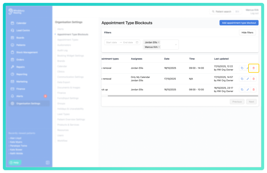Click the Assignees column header
Screen dimensions: 267x173
click(137, 59)
